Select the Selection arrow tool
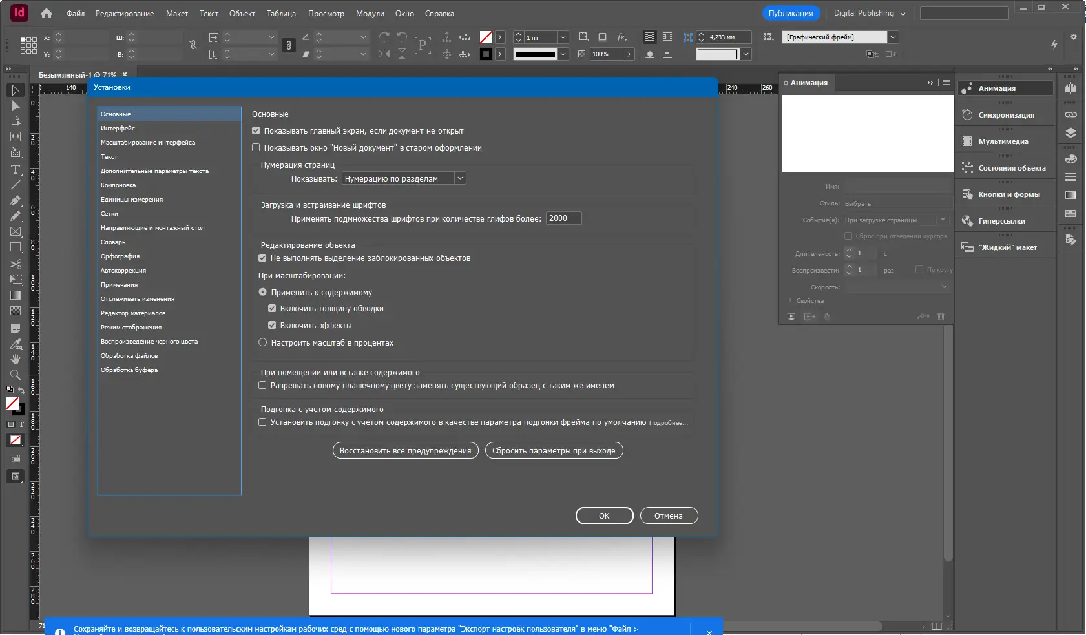Viewport: 1086px width, 635px height. tap(16, 90)
